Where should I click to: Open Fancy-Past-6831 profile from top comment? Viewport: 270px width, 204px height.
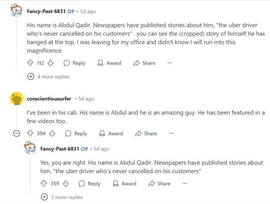46,11
